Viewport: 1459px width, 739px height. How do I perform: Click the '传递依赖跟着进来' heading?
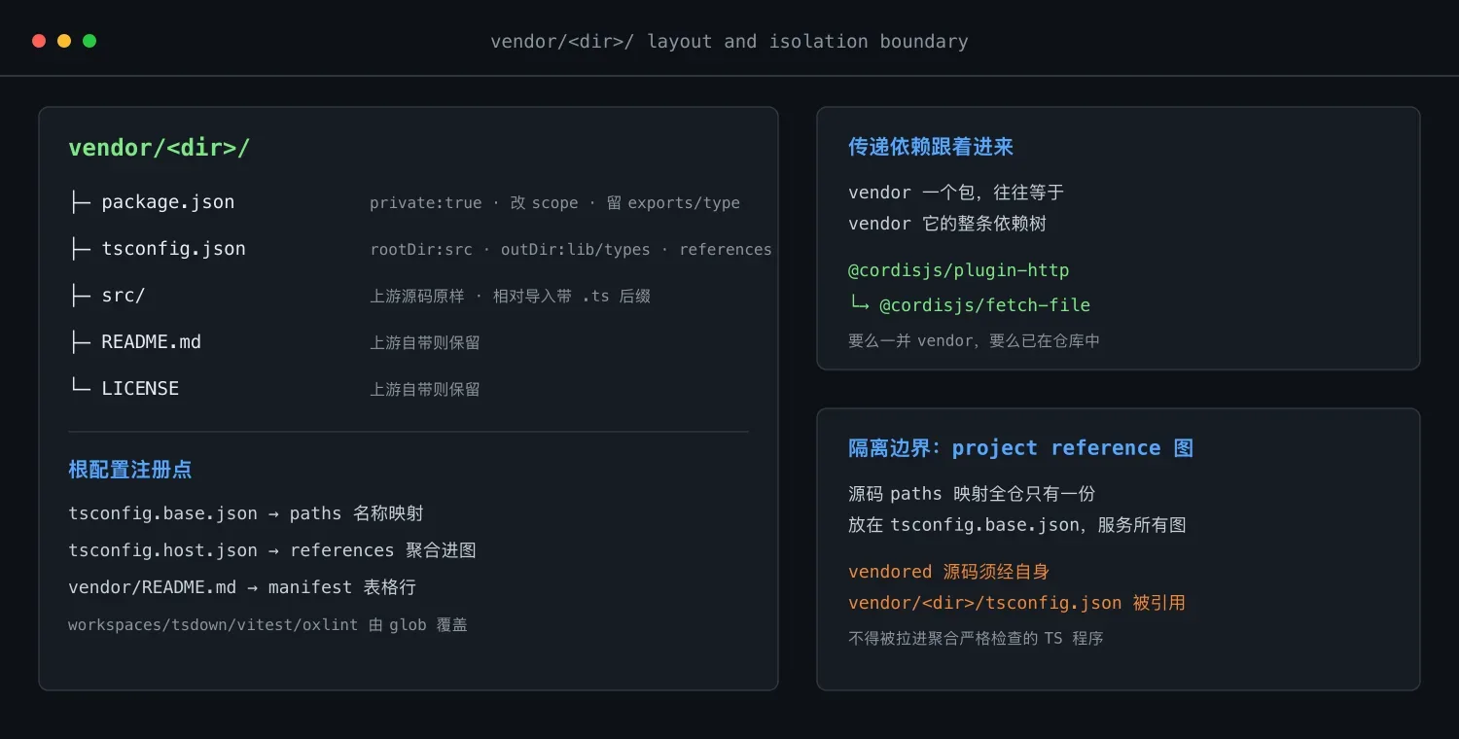coord(931,147)
